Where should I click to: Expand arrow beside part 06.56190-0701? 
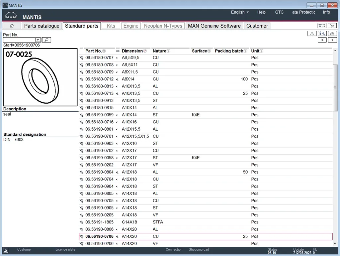pyautogui.click(x=117, y=137)
